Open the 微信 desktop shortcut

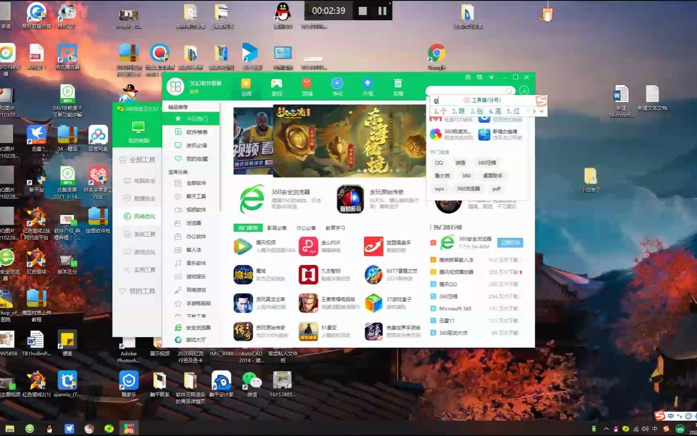pos(252,384)
